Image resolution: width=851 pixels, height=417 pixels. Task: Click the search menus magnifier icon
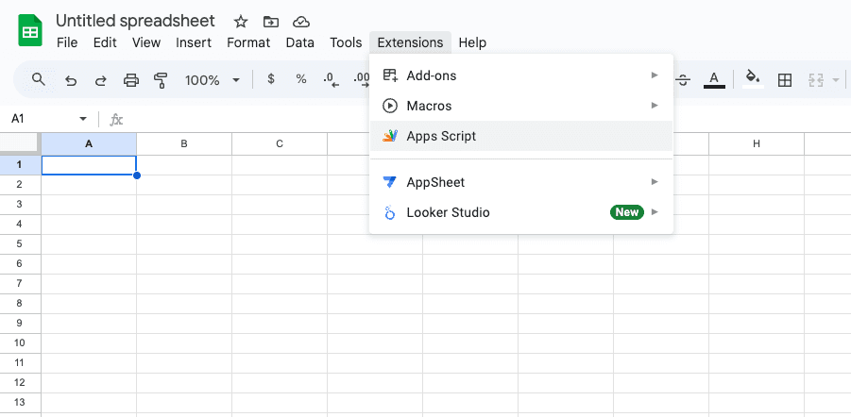(x=39, y=80)
